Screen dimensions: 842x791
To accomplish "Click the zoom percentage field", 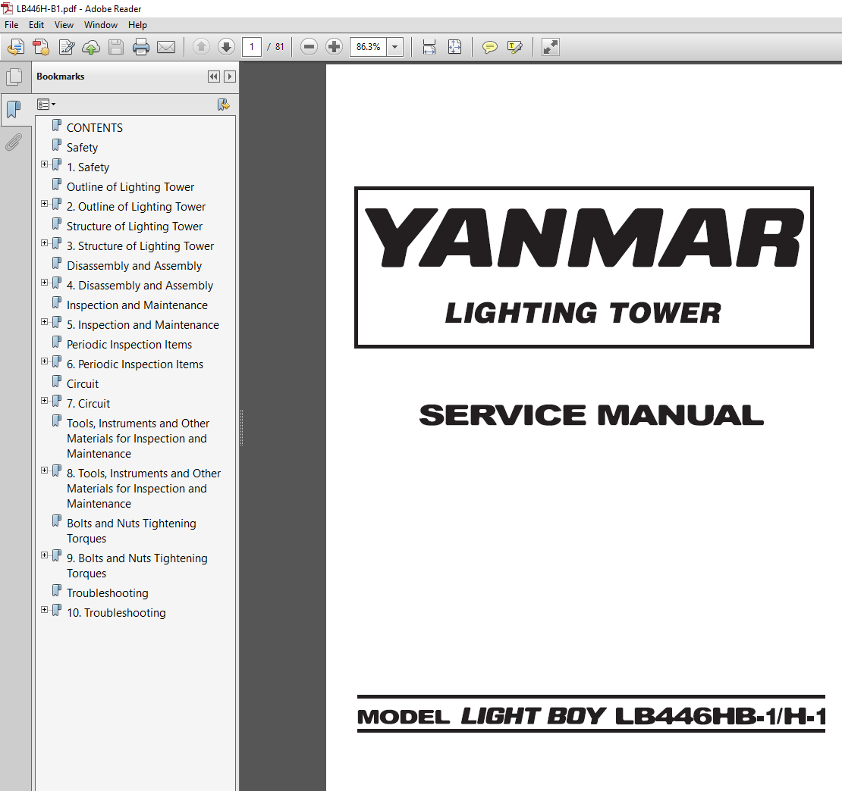I will point(369,47).
